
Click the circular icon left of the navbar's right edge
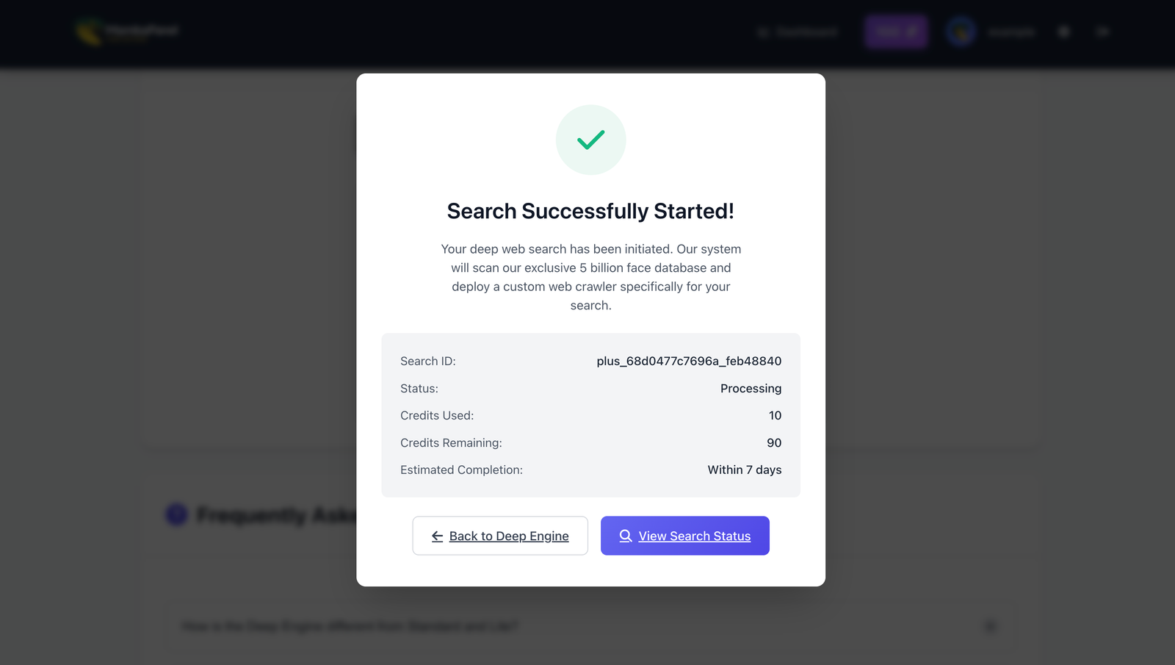(x=1063, y=32)
